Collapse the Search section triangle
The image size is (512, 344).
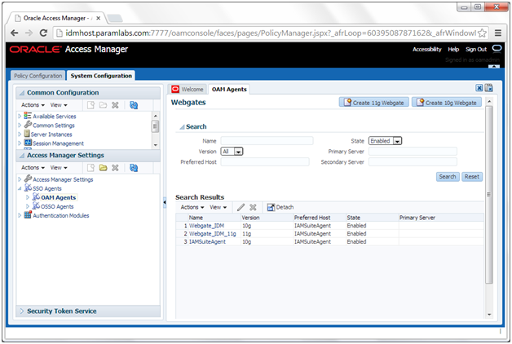[182, 126]
